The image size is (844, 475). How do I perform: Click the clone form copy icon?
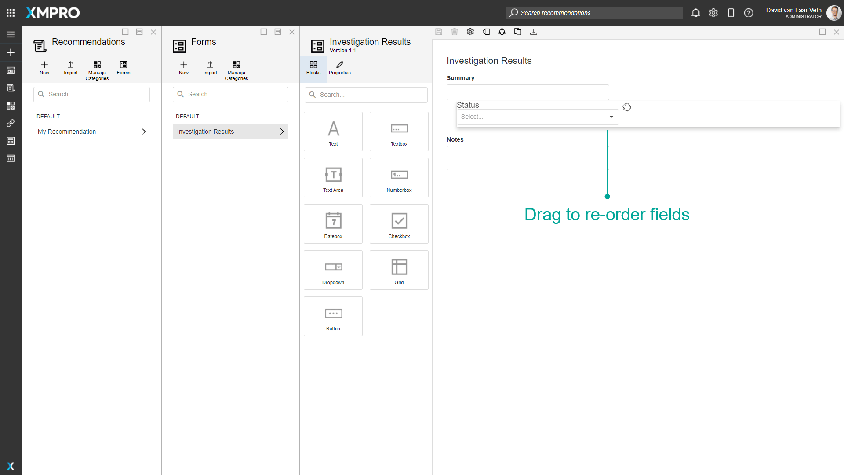click(x=518, y=32)
